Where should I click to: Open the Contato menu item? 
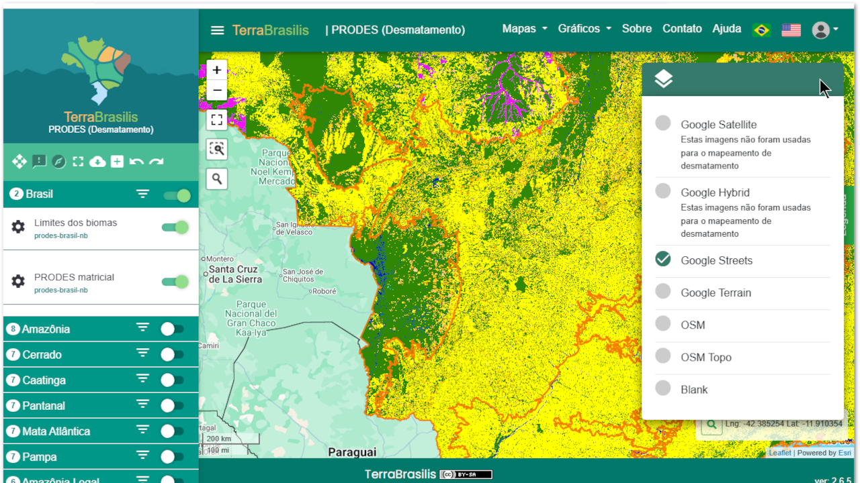(x=682, y=29)
